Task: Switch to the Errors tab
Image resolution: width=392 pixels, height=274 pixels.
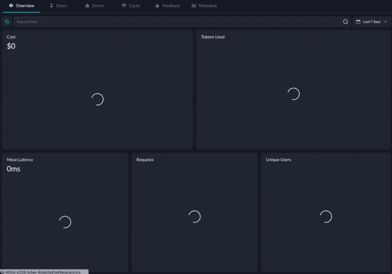Action: click(x=98, y=6)
